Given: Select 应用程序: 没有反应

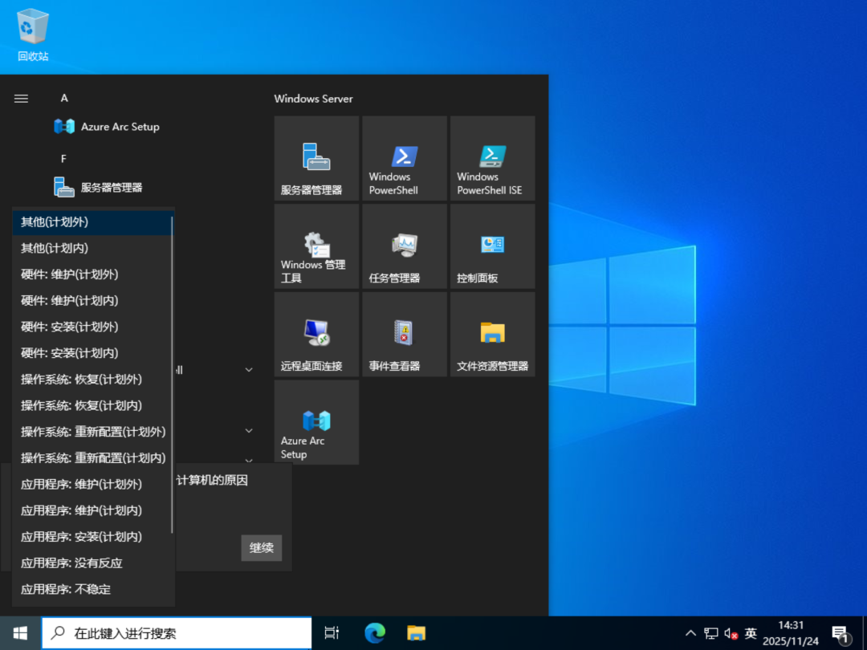Looking at the screenshot, I should tap(92, 563).
